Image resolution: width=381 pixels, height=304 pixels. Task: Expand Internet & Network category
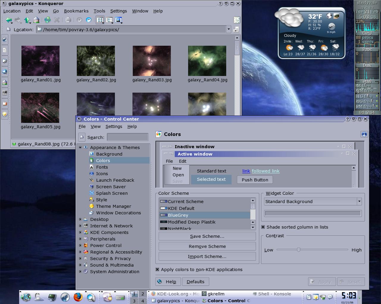80,226
